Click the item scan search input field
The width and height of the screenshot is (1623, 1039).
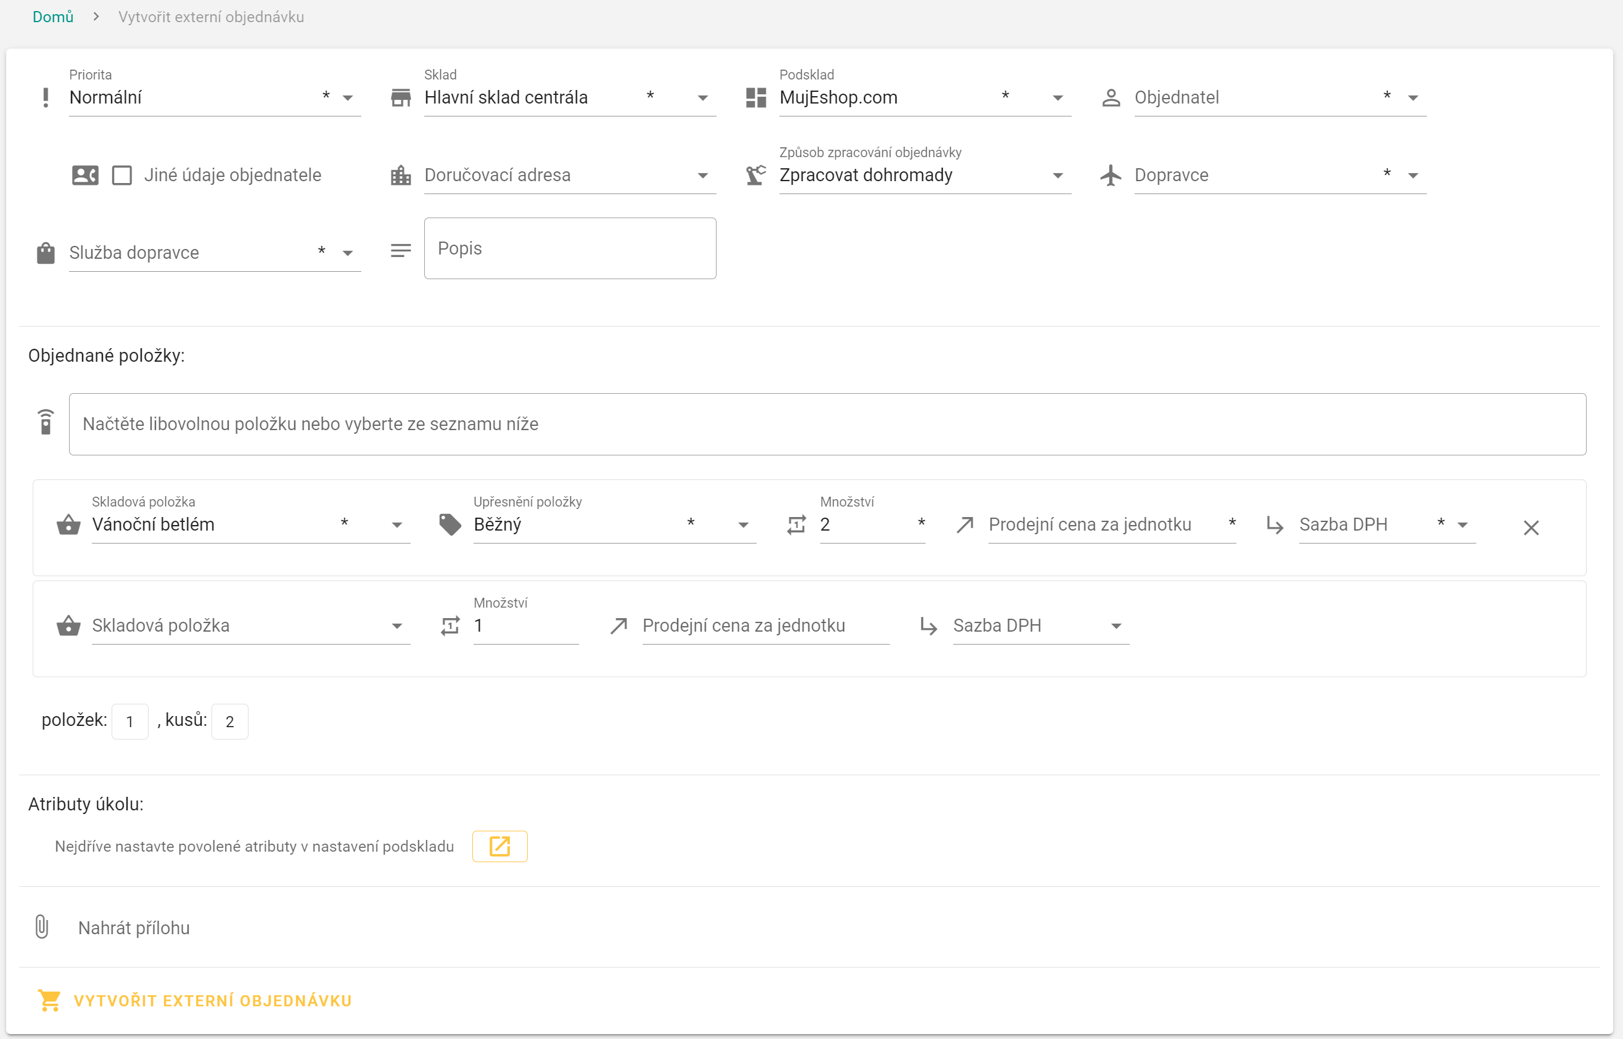(x=826, y=424)
